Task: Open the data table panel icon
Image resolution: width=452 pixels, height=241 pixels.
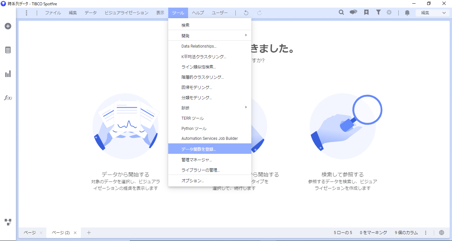Action: (x=8, y=50)
